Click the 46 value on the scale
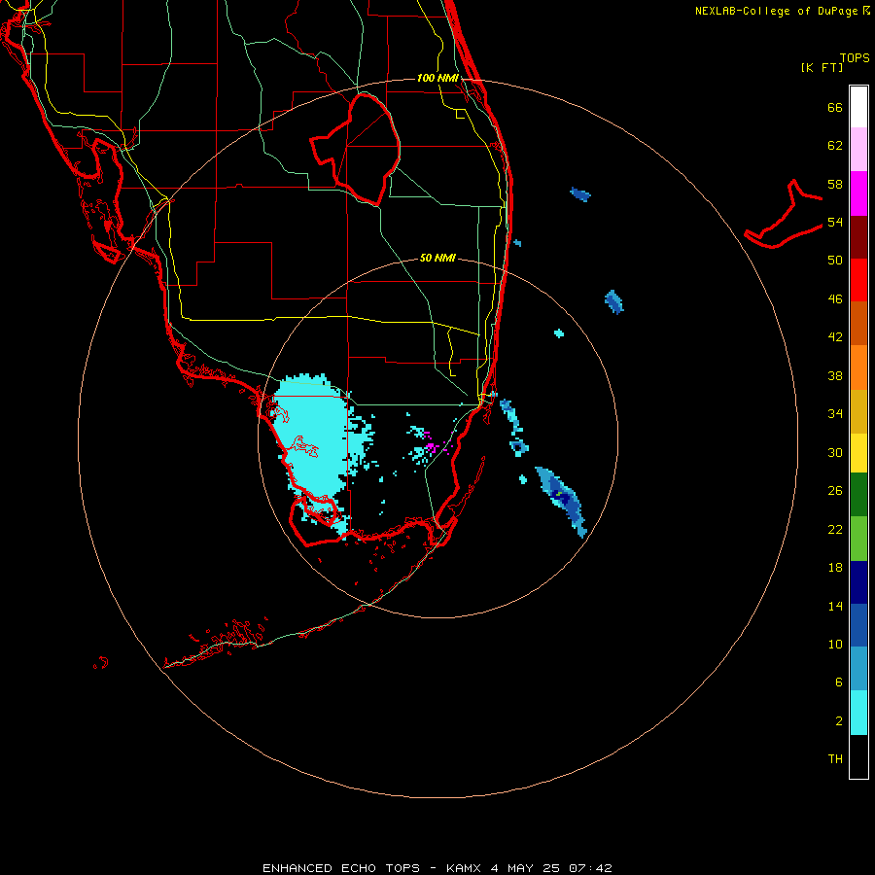875x875 pixels. tap(835, 299)
